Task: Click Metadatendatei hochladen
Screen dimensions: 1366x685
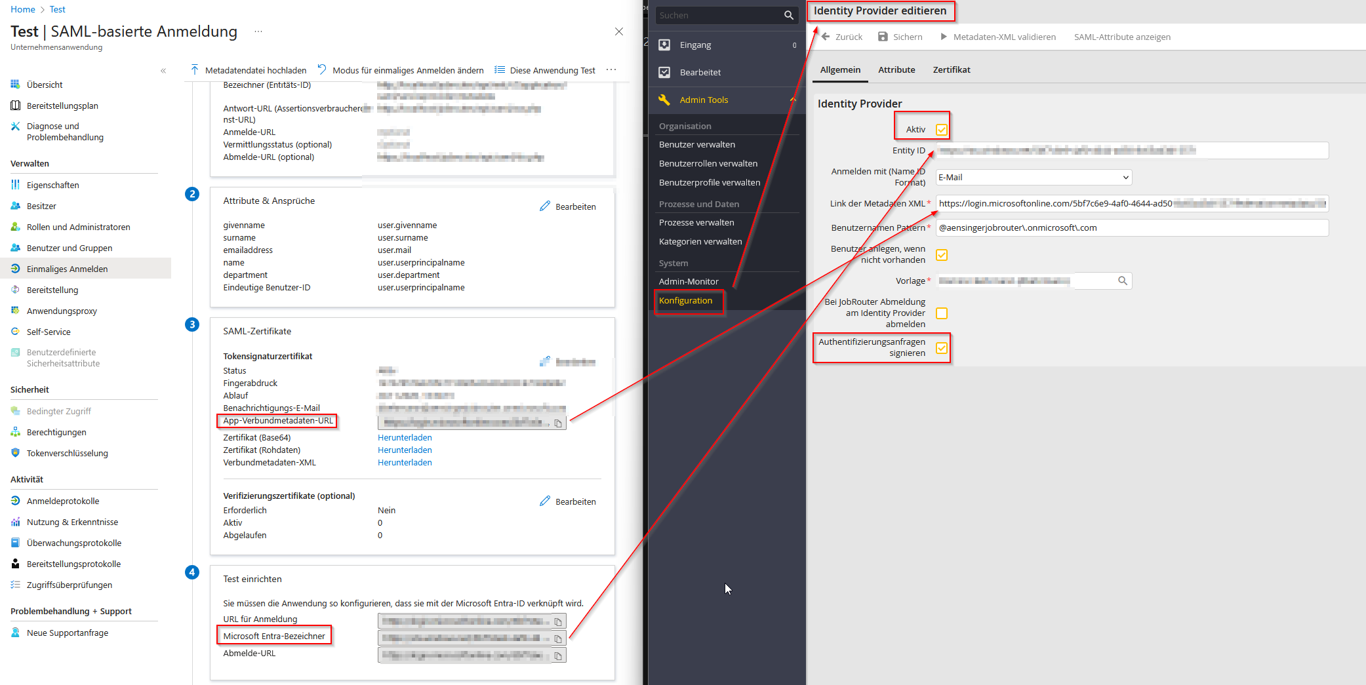Action: point(249,70)
